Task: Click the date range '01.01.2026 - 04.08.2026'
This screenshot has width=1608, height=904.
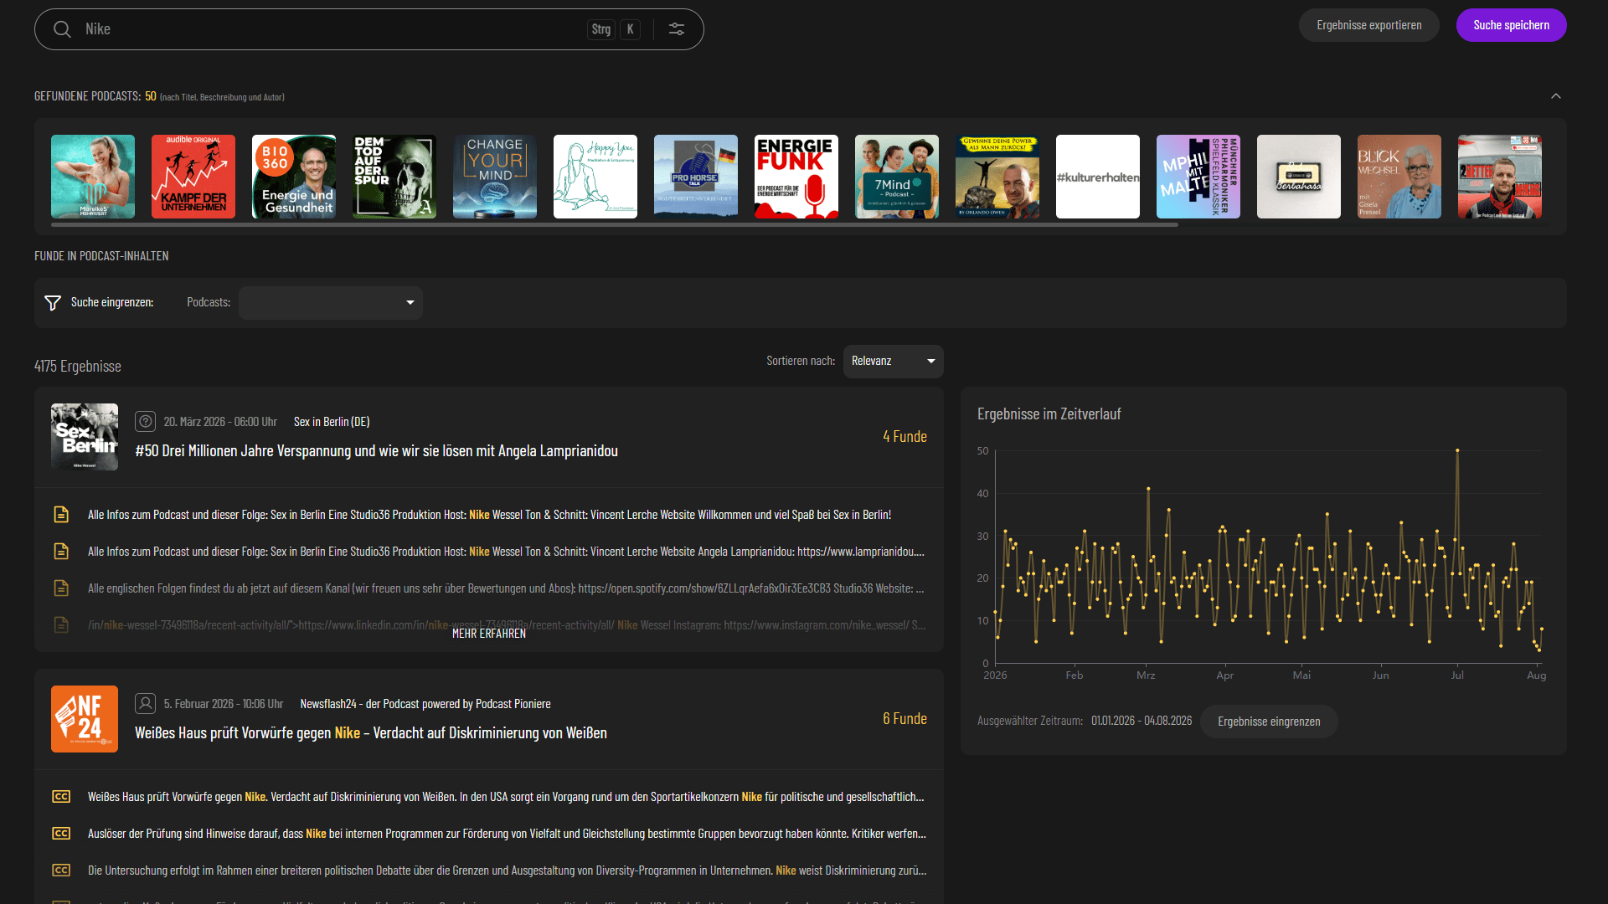Action: pyautogui.click(x=1142, y=722)
